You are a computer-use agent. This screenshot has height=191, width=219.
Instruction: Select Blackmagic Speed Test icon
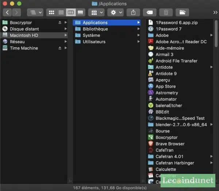coord(151,118)
